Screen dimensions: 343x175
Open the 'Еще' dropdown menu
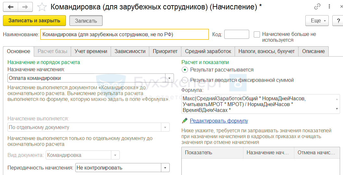[x=317, y=21]
